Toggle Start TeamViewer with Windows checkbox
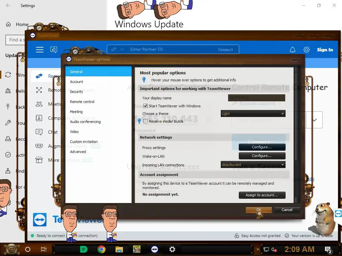342x256 pixels. [146, 106]
